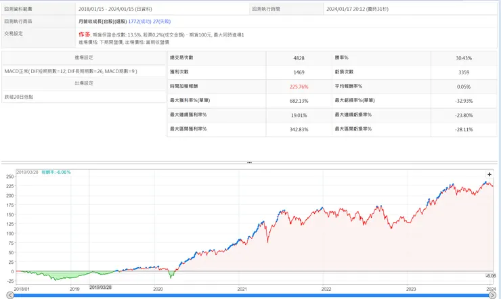501x299 pixels.
Task: Click the 2020 label on chart x-axis
Action: pyautogui.click(x=158, y=289)
